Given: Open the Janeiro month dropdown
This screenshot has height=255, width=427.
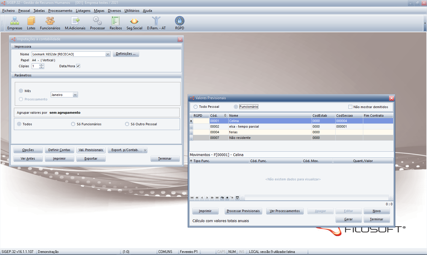Looking at the screenshot, I should tap(75, 95).
